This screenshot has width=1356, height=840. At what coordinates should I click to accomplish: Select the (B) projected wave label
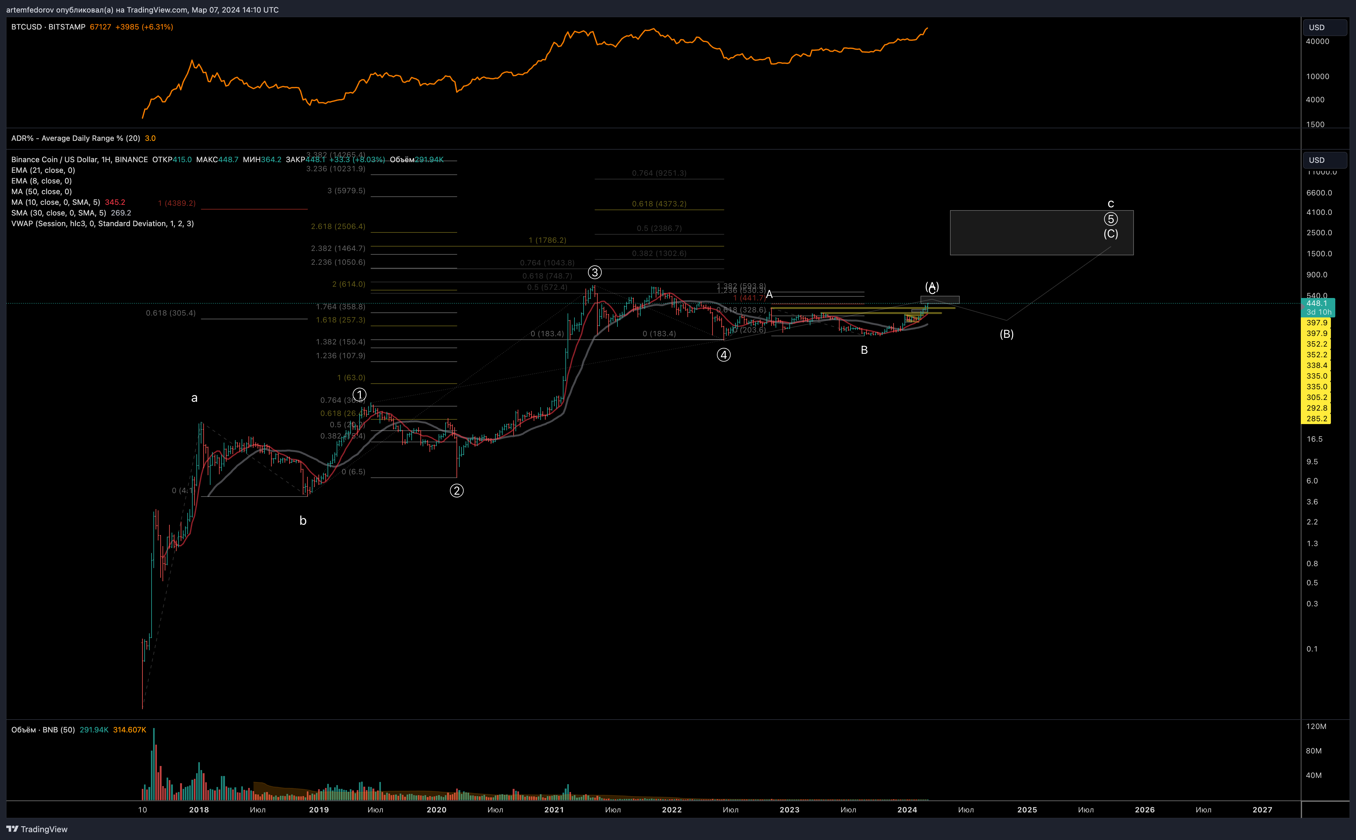[x=1006, y=334]
